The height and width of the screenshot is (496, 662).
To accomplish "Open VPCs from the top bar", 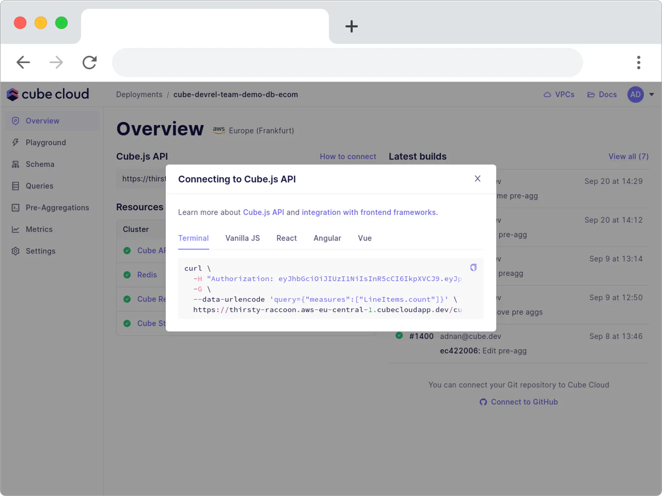I will 559,94.
